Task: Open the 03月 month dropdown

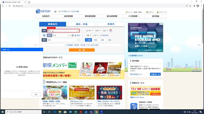Action: 97,31
